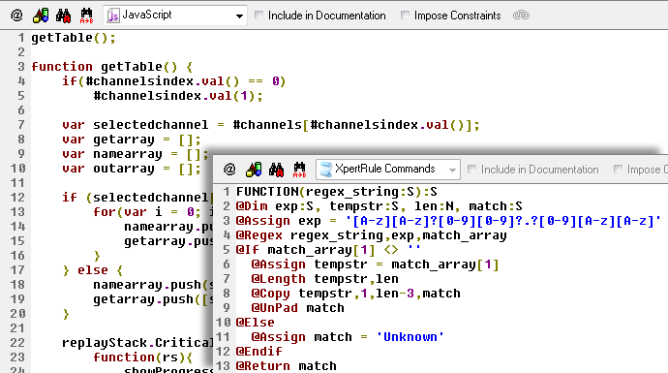Toggle Include in Documentation in JavaScript window
Image resolution: width=668 pixels, height=373 pixels.
[x=258, y=16]
